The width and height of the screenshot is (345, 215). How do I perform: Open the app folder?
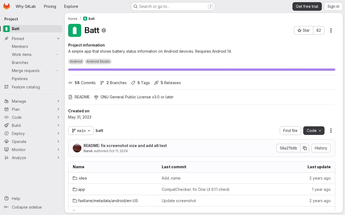point(79,189)
